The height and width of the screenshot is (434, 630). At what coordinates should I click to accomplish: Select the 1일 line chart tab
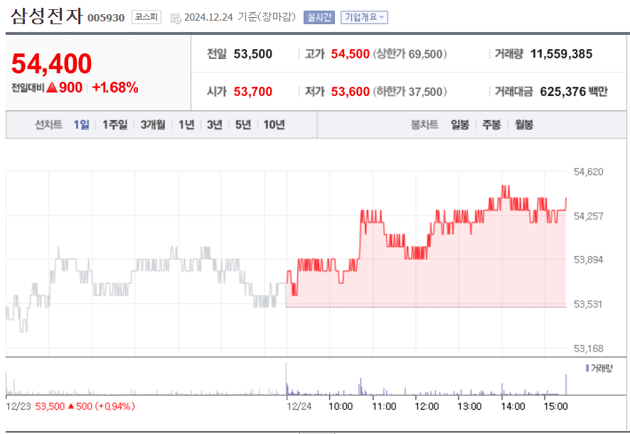pos(82,125)
